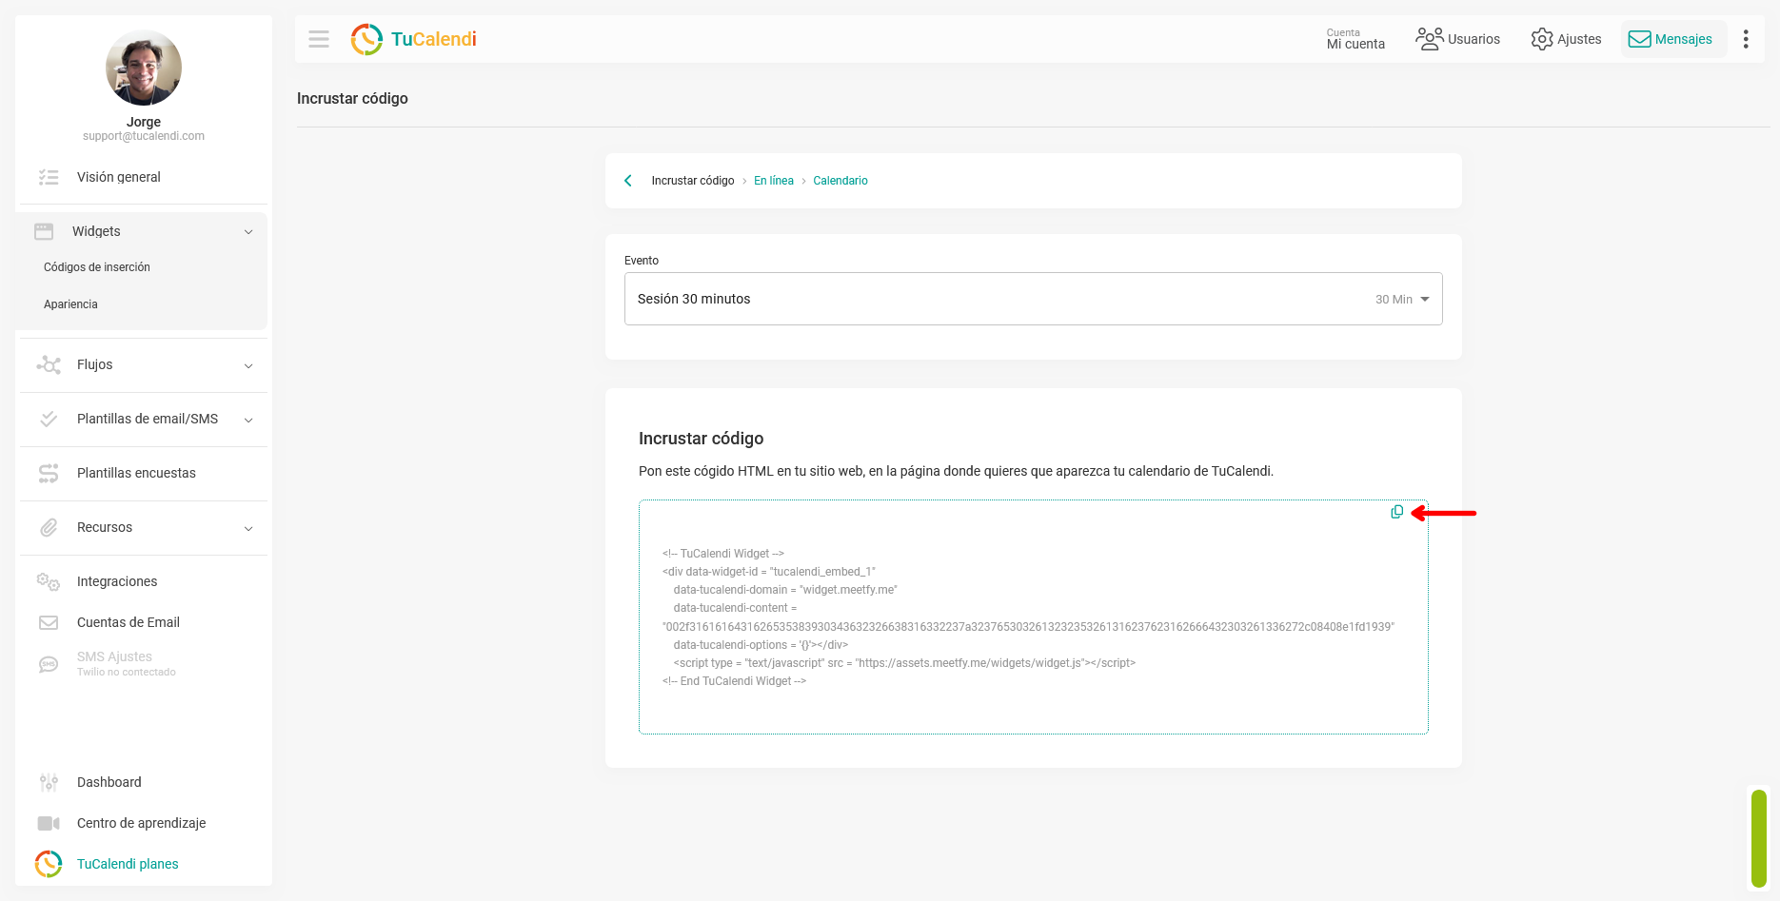1780x901 pixels.
Task: Click the Integraciones gears icon
Action: click(x=49, y=581)
